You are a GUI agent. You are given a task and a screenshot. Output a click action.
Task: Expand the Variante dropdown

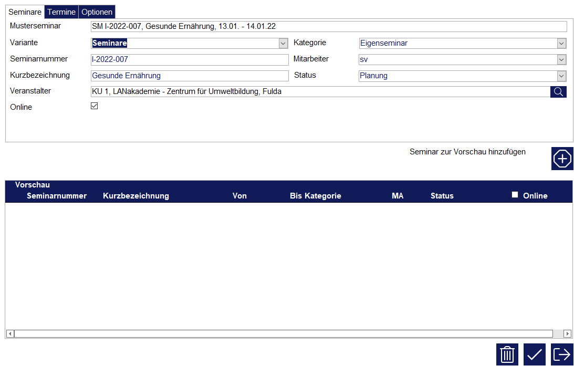pos(284,44)
